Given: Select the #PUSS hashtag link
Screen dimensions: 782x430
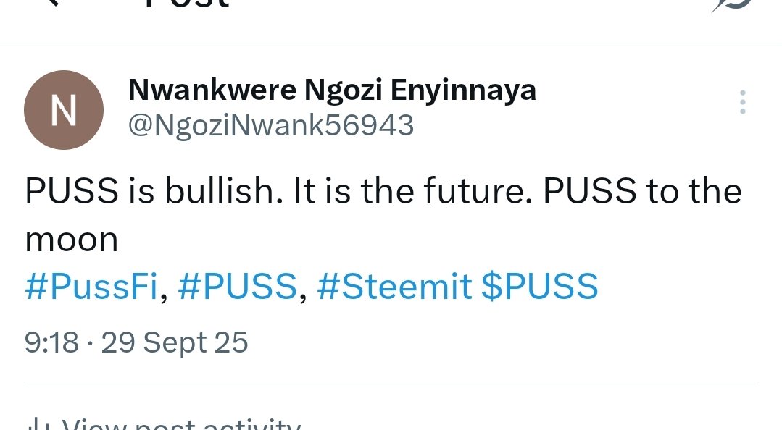Looking at the screenshot, I should (238, 286).
